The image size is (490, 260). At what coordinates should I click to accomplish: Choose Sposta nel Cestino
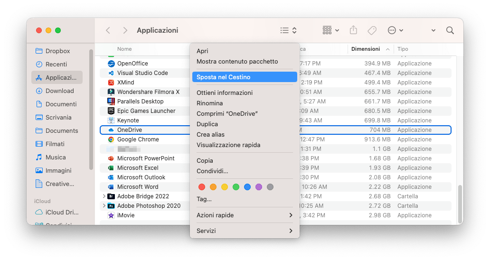[x=245, y=77]
